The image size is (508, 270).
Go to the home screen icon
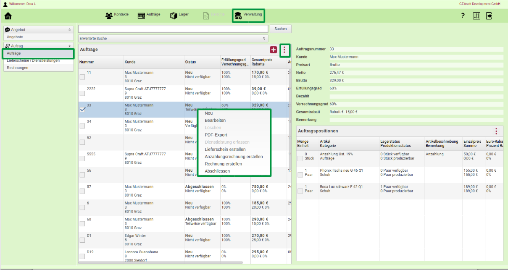(8, 16)
